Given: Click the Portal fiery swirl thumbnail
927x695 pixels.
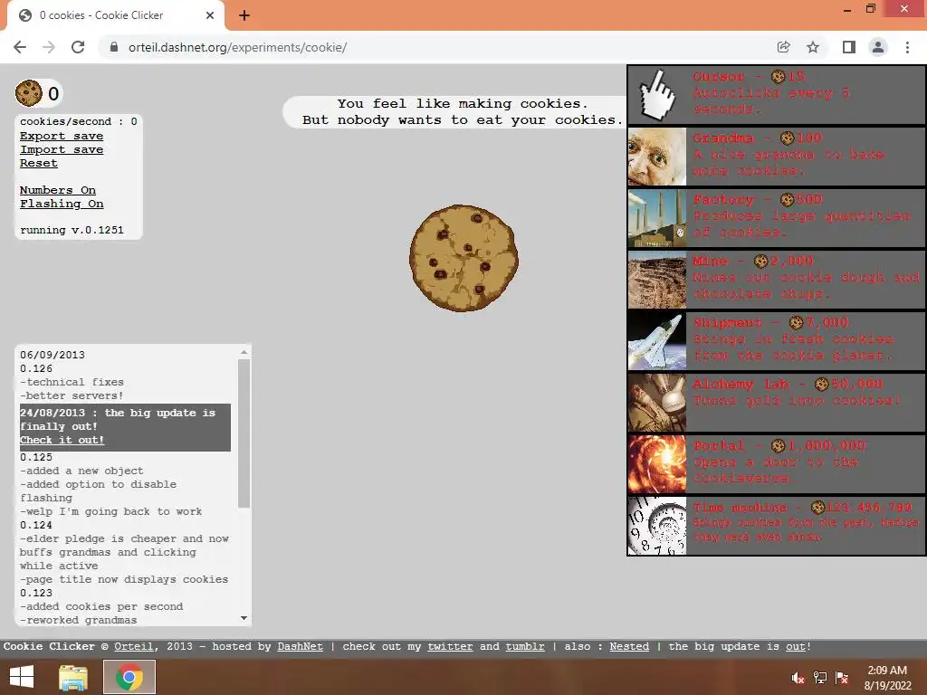Looking at the screenshot, I should tap(657, 464).
